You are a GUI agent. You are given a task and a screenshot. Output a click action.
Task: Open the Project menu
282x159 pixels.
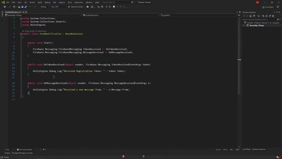tap(32, 2)
